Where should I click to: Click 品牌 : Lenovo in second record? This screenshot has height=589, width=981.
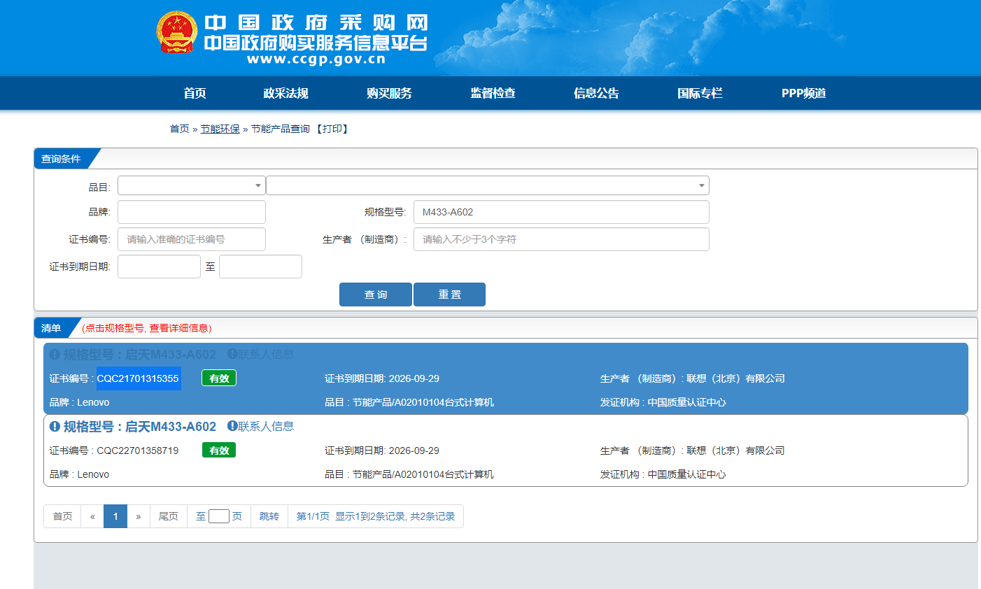click(80, 474)
